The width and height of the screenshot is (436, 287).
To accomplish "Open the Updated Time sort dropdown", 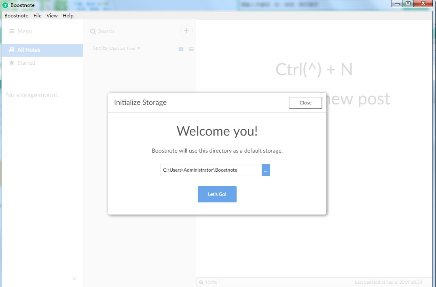I will [x=125, y=48].
